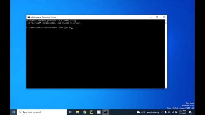Click the Command Prompt scrollbar thumb
This screenshot has height=115, width=205.
(x=166, y=23)
